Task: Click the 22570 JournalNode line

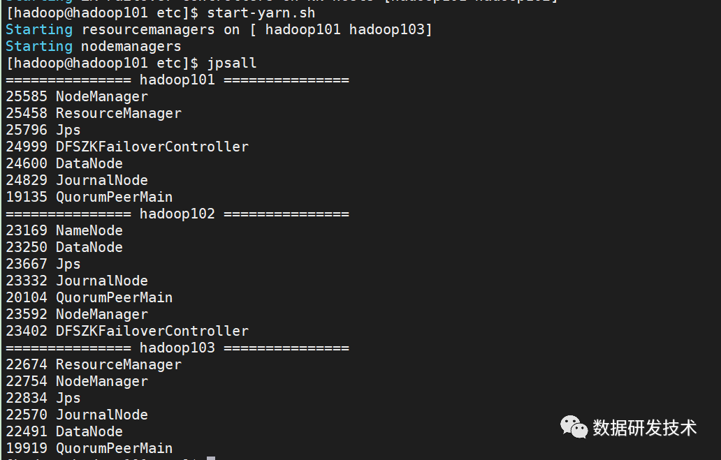Action: click(77, 415)
